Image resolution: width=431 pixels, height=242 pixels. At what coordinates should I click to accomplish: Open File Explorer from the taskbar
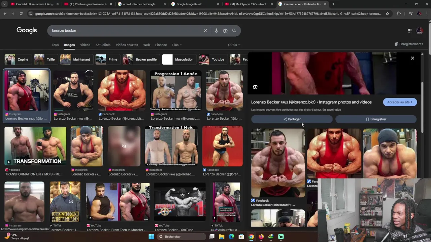222,237
